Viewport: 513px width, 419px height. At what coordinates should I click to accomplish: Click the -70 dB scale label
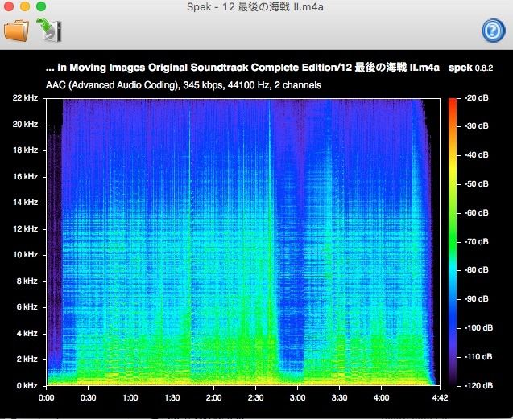(x=477, y=241)
